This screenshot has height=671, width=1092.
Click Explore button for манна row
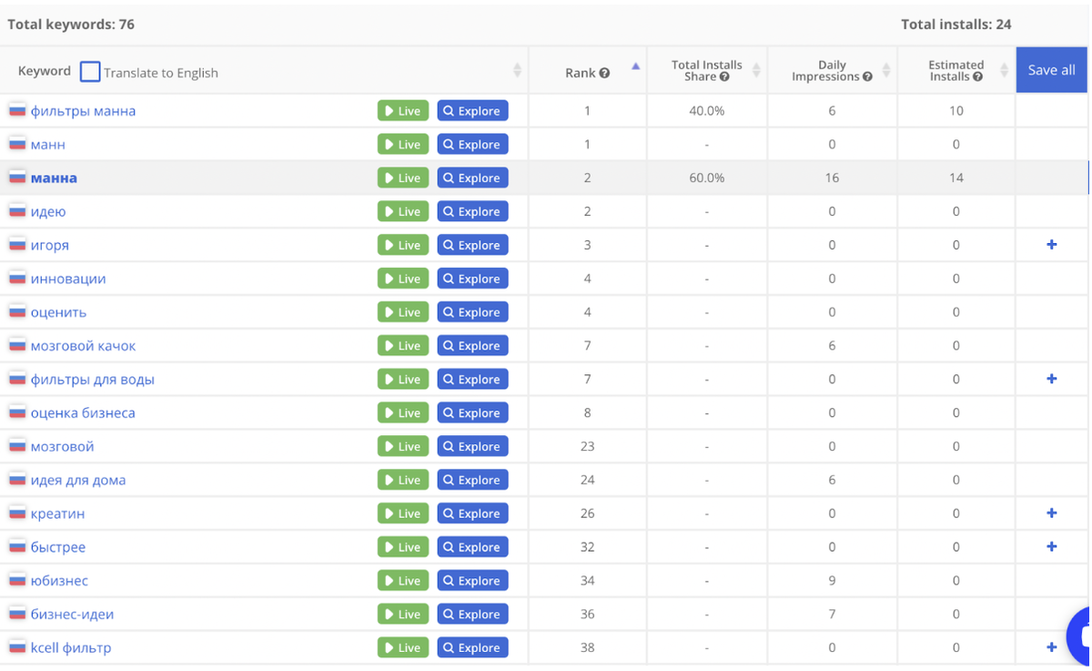tap(472, 178)
